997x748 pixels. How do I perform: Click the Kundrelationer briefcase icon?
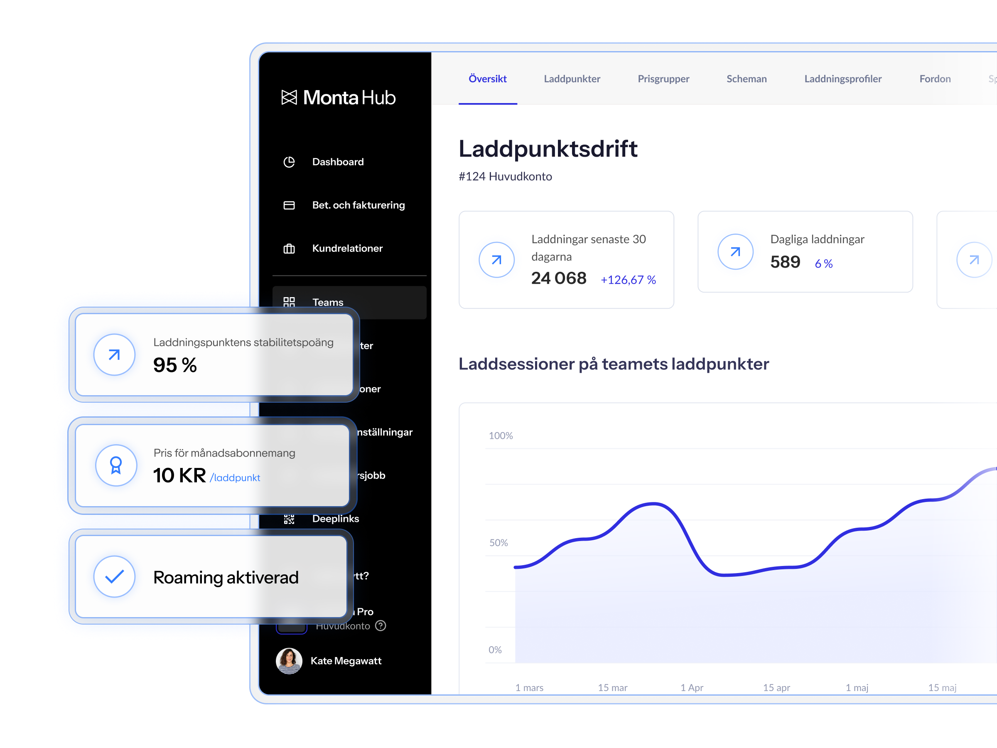coord(289,249)
